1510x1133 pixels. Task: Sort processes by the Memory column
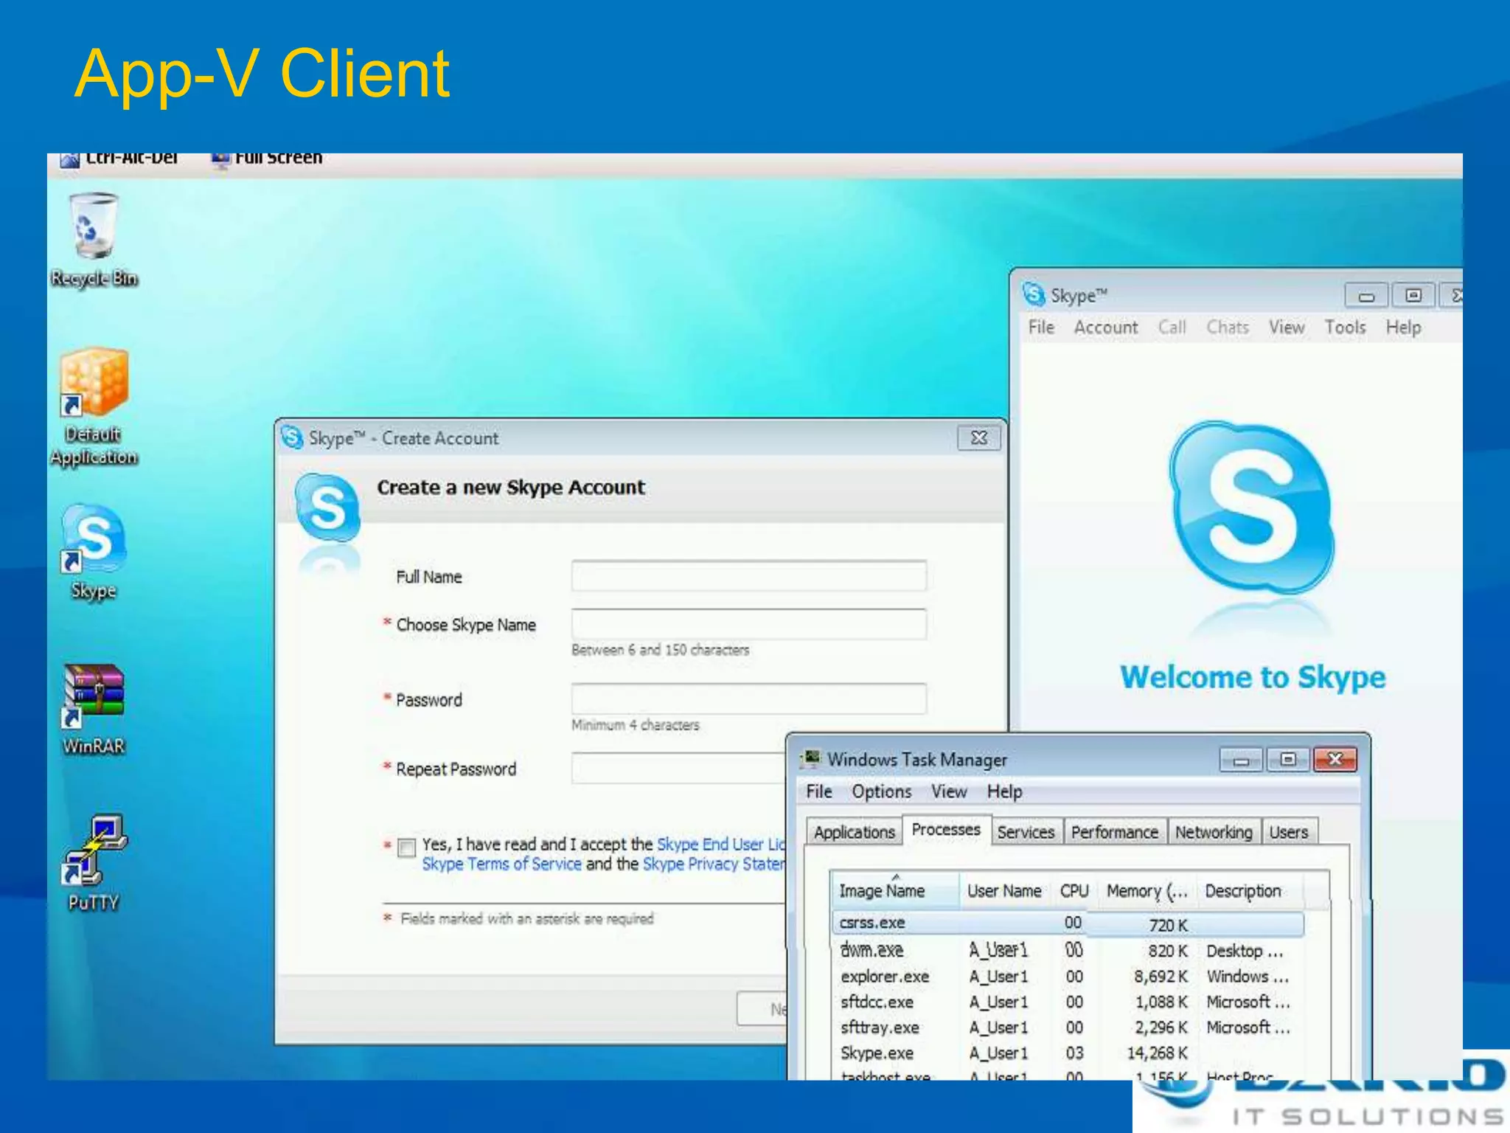coord(1147,891)
